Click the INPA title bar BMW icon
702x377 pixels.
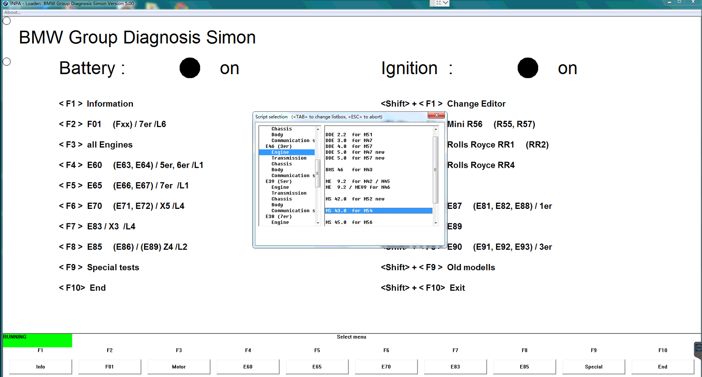click(5, 3)
